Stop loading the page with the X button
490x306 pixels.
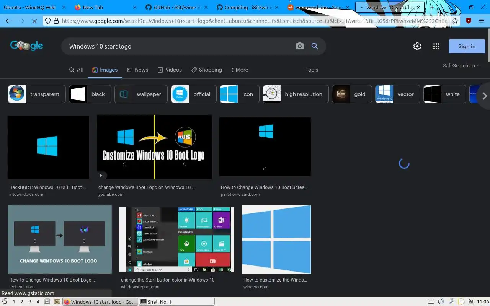point(34,21)
